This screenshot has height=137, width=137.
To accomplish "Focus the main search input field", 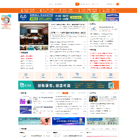I will click(x=64, y=4).
